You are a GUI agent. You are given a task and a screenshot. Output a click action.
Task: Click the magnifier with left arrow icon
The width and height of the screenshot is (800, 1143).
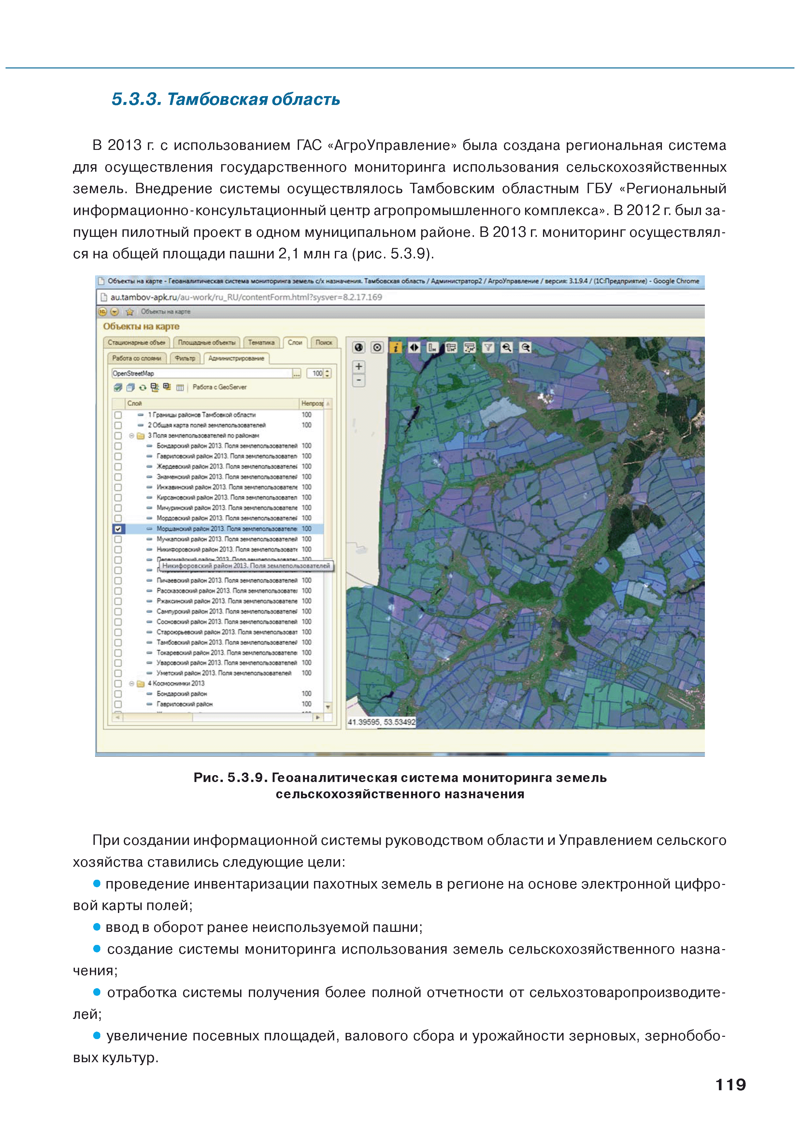click(x=507, y=347)
